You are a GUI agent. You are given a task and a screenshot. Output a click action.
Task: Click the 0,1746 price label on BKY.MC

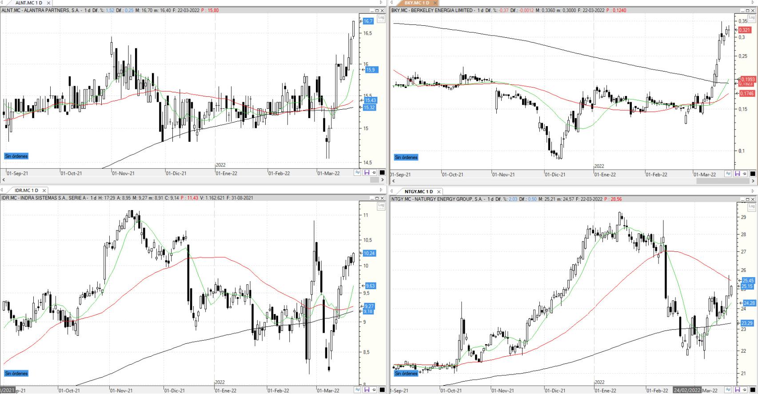747,93
